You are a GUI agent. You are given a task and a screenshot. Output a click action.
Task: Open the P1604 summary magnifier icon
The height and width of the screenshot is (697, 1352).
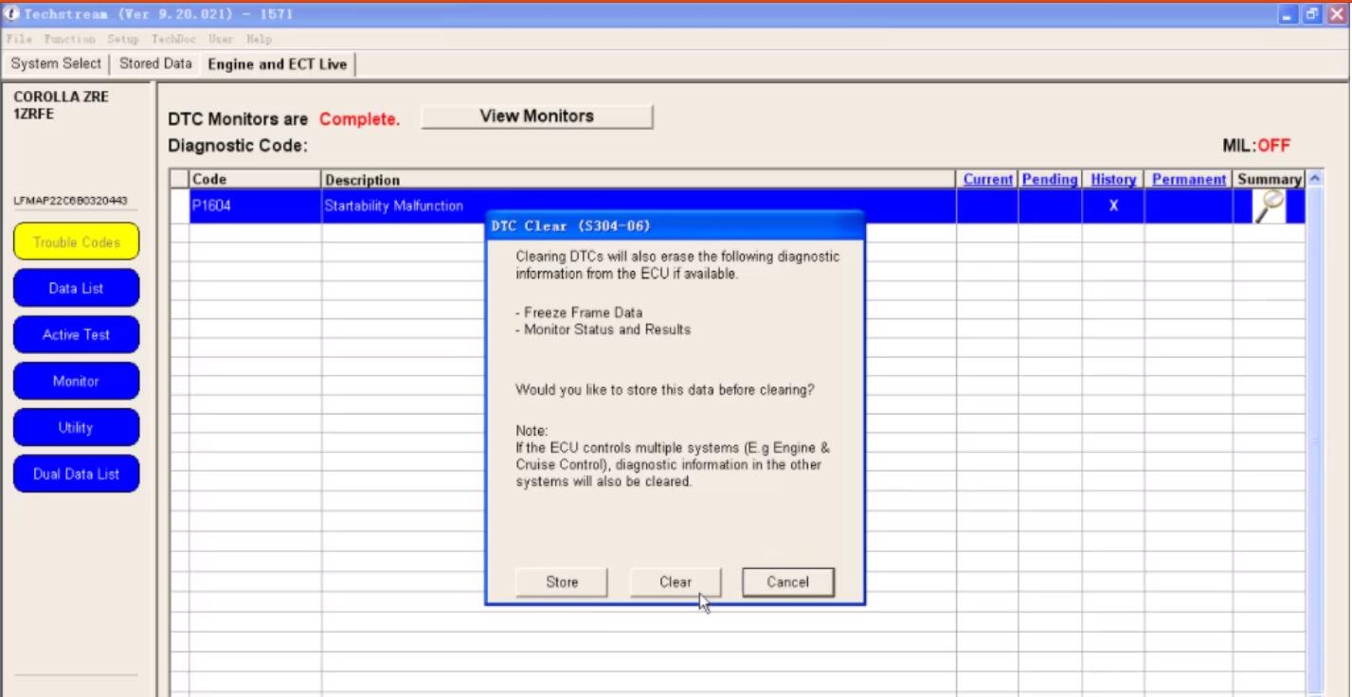pos(1269,206)
